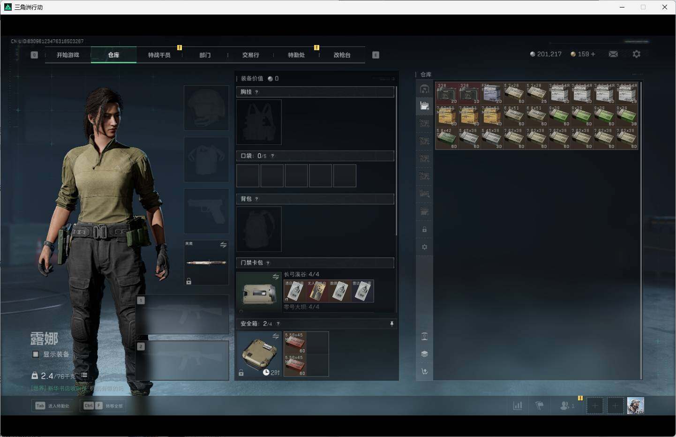Select the 雷达 keycard
Image resolution: width=676 pixels, height=437 pixels.
pos(362,291)
